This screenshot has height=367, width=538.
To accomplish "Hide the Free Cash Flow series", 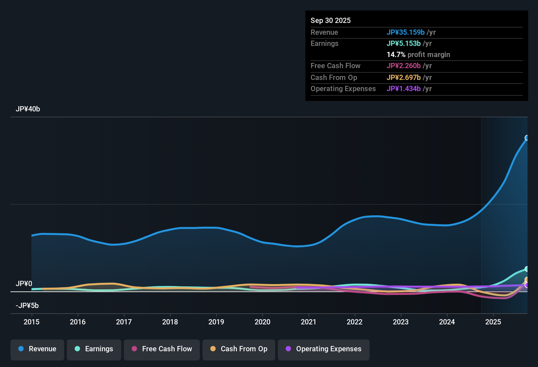I will coord(162,349).
